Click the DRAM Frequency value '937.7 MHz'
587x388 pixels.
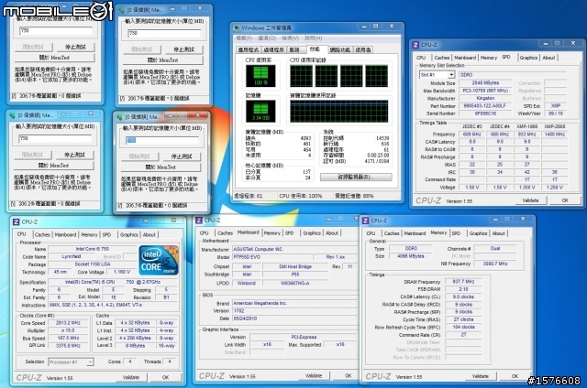point(463,282)
